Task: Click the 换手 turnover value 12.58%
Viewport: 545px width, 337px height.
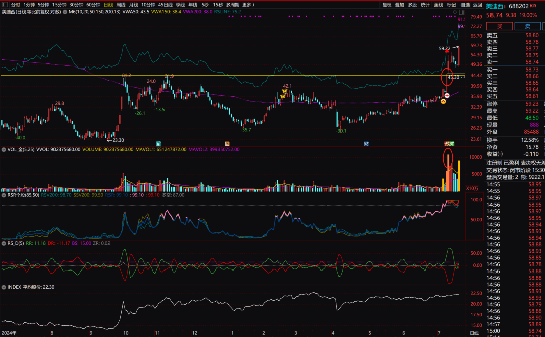Action: pos(530,140)
